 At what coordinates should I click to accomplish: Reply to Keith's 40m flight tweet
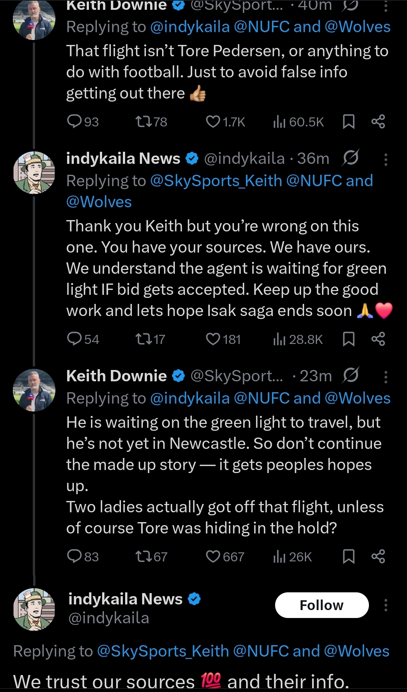[74, 122]
